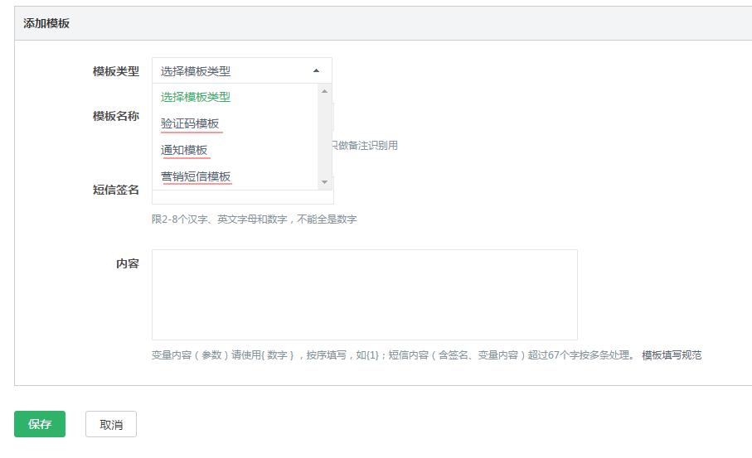Open the 模板填写规范 link
Image resolution: width=752 pixels, height=458 pixels.
coord(672,355)
